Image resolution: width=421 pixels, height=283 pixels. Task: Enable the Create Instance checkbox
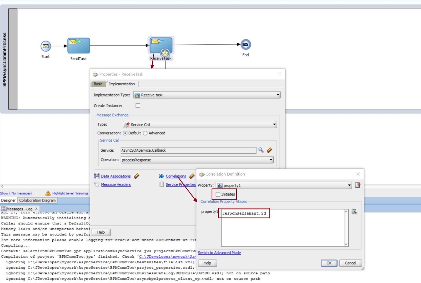click(138, 105)
